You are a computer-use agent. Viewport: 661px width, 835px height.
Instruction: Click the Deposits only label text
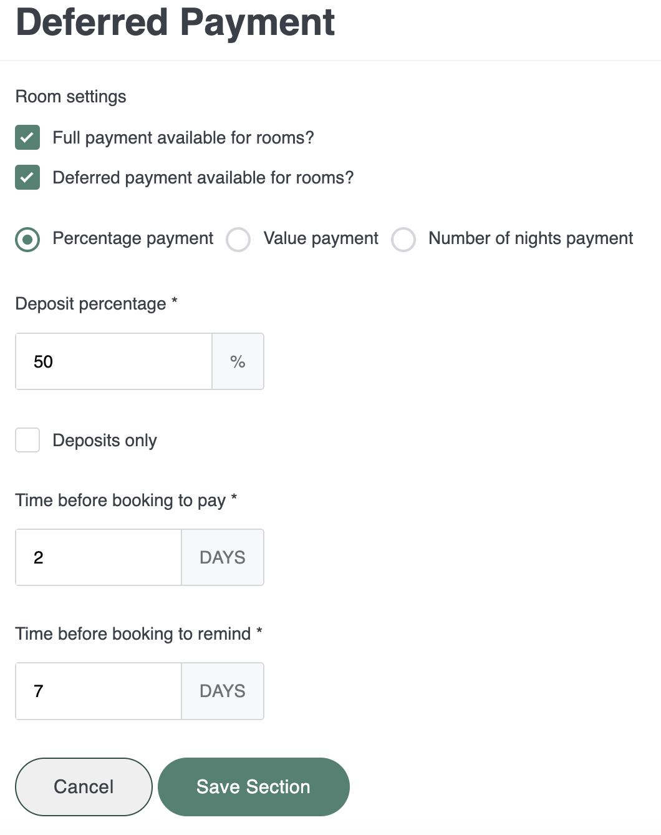(x=105, y=440)
